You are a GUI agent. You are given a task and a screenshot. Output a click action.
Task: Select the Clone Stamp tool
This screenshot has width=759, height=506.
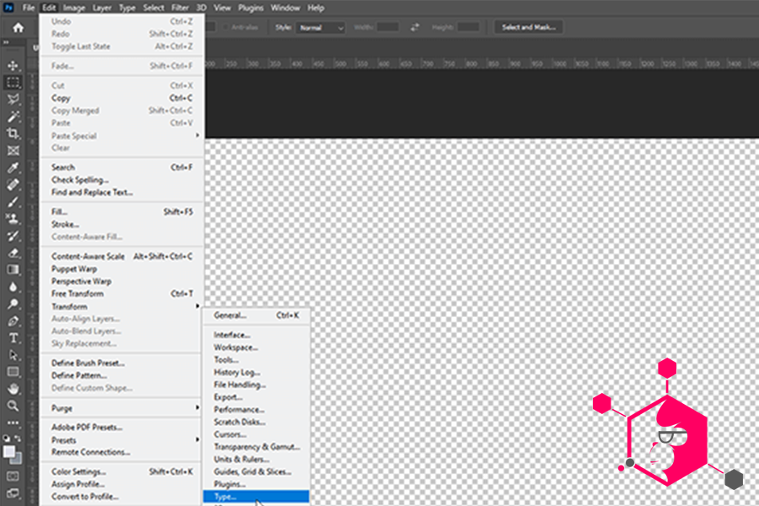[13, 219]
